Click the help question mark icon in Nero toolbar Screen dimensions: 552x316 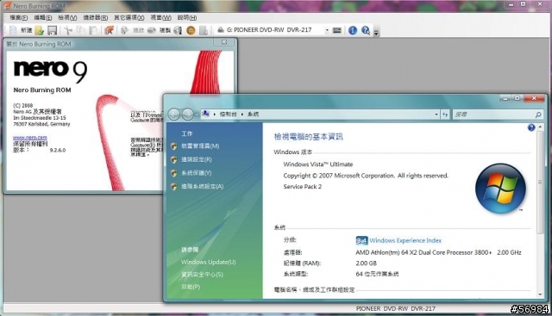pyautogui.click(x=366, y=31)
